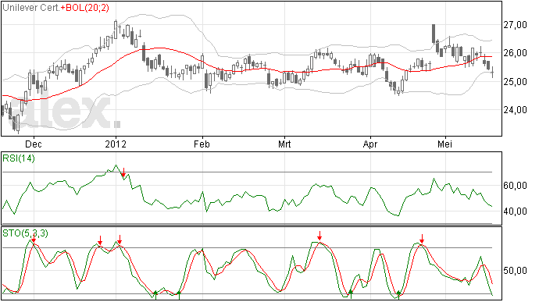This screenshot has height=302, width=539.
Task: Select the +BOL(20;2) indicator label
Action: [84, 8]
